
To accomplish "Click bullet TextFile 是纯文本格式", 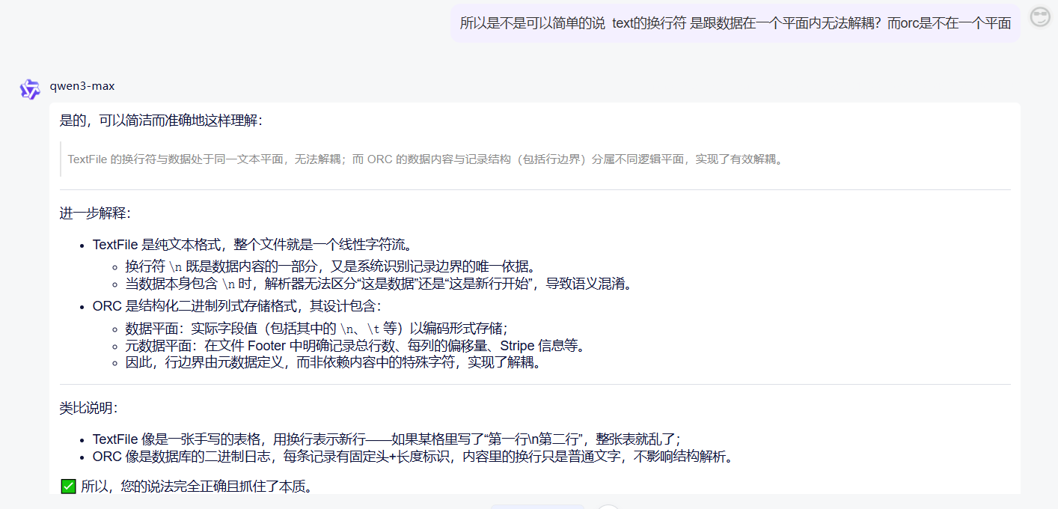I will click(x=252, y=245).
